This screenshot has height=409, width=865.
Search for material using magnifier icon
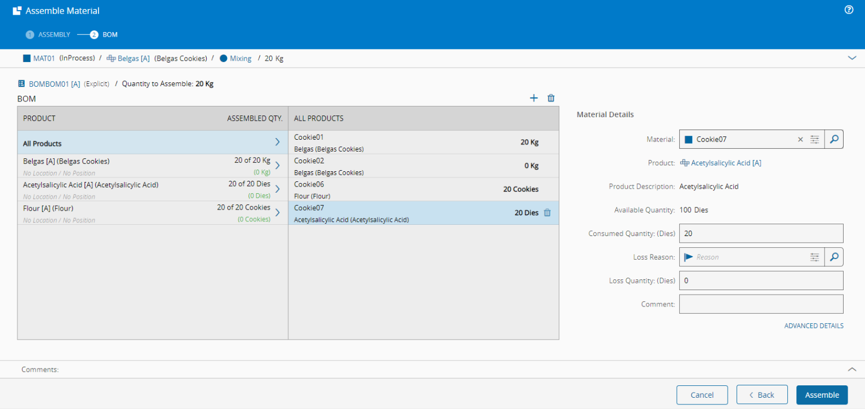tap(834, 139)
